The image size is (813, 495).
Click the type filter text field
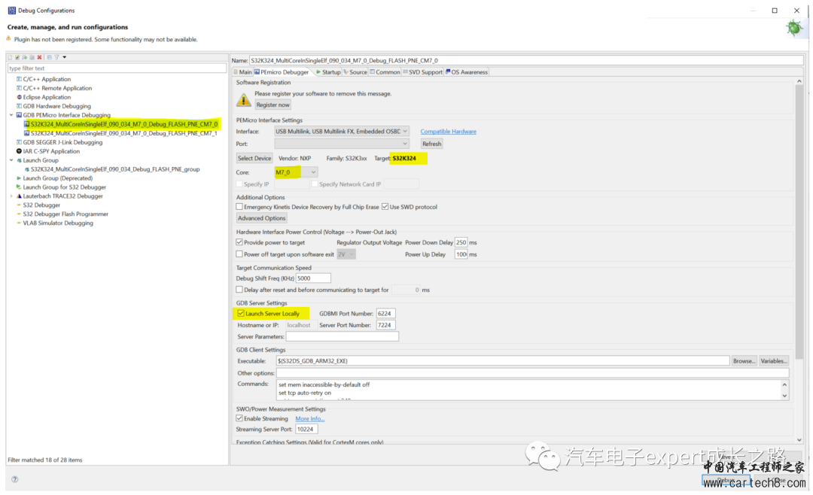pos(117,68)
